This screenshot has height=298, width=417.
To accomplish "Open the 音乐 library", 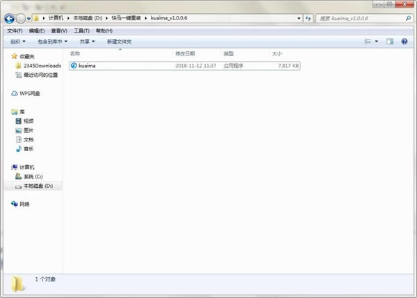I will pos(28,149).
